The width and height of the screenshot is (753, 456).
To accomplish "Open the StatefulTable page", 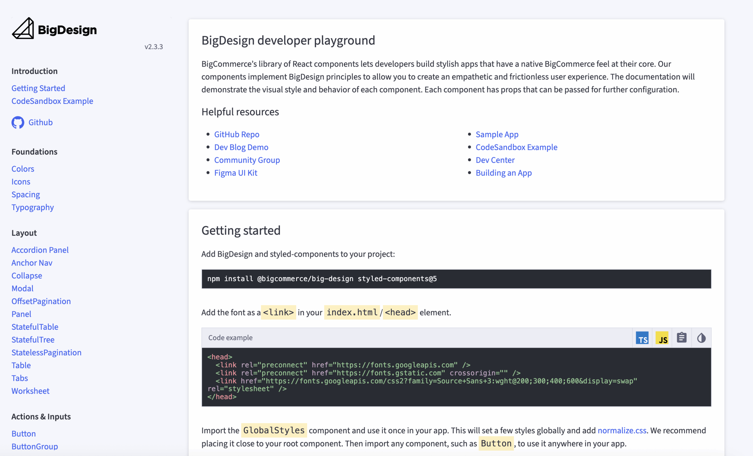I will click(35, 327).
